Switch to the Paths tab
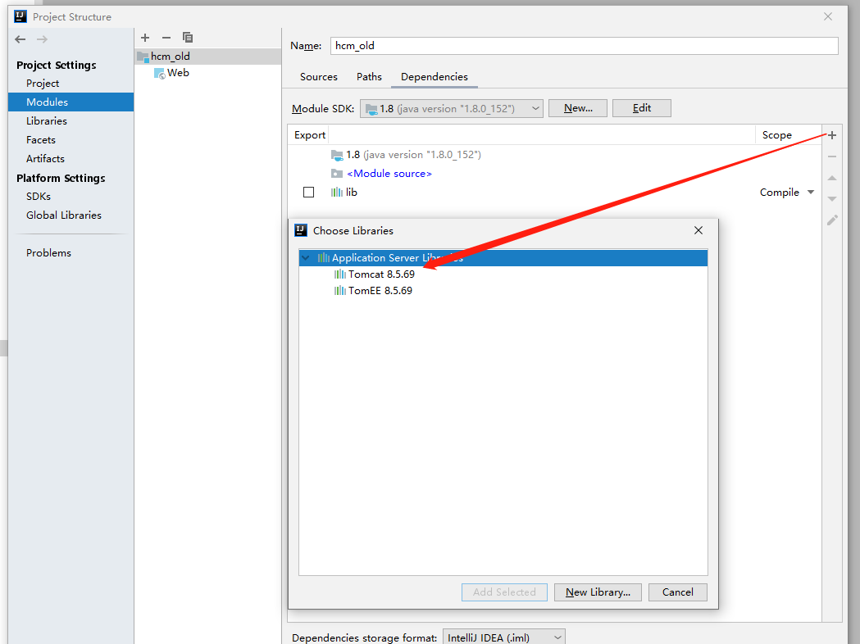The width and height of the screenshot is (860, 644). (369, 77)
